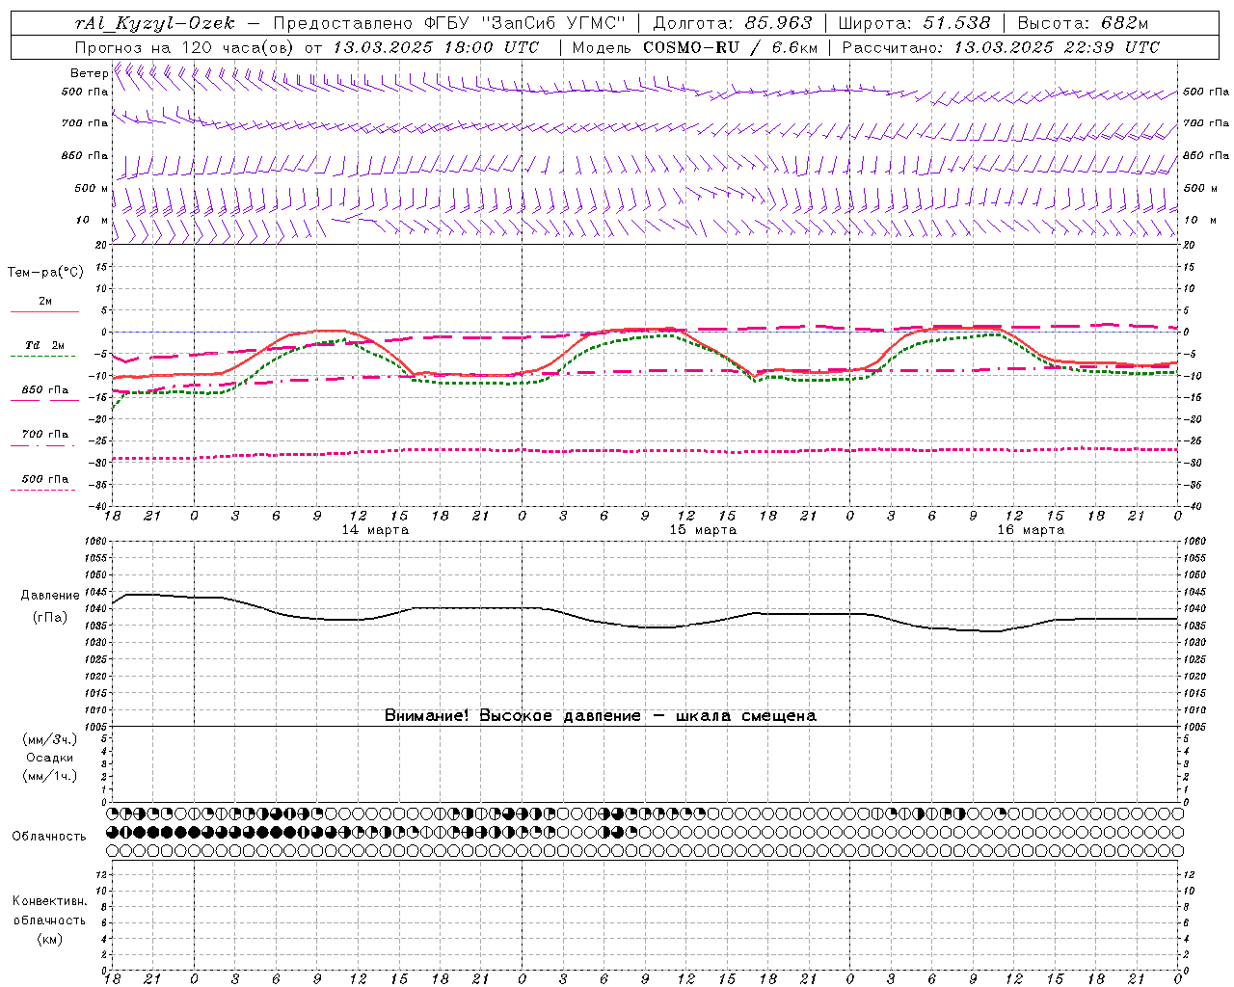Click the wind level label 500 м on the left
This screenshot has height=987, width=1234.
pos(92,188)
